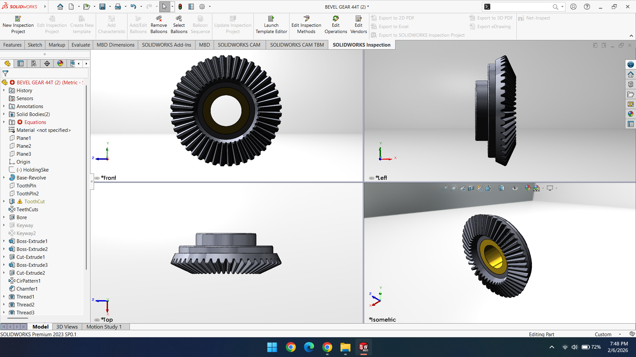
Task: Click Previous View icon in viewport toolbar
Action: click(463, 188)
